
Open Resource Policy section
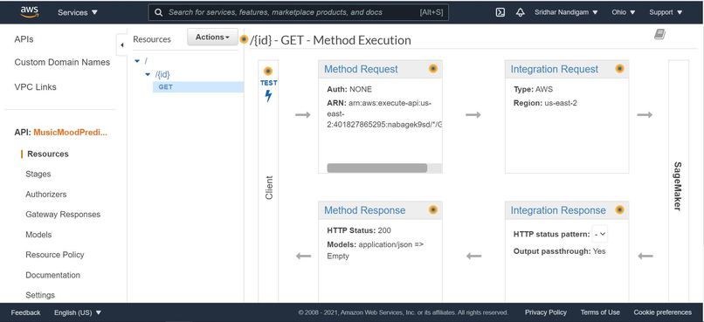point(55,255)
